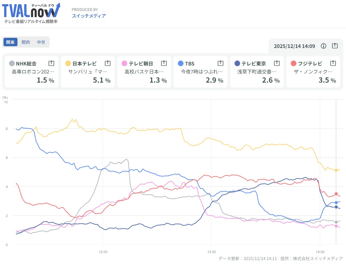Click the gray NHK総合 color dot
This screenshot has height=265, width=346.
tap(12, 63)
